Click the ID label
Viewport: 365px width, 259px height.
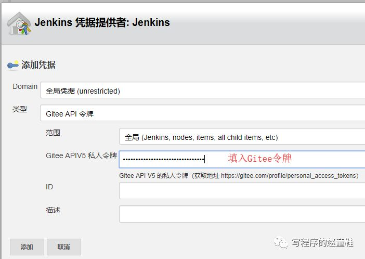point(49,187)
